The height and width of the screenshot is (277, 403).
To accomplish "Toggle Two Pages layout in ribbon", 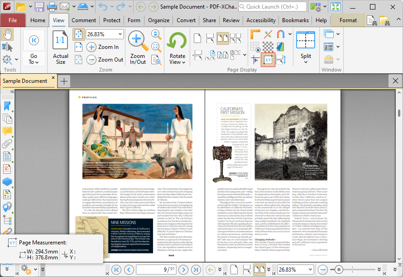I will click(x=223, y=38).
